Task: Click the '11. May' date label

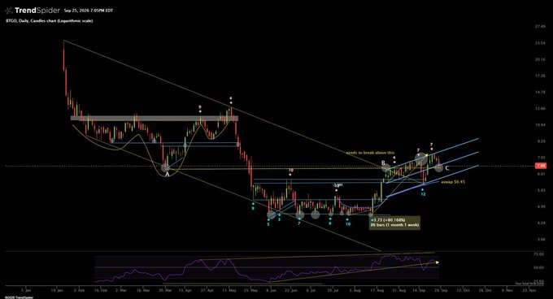Action: pos(229,291)
